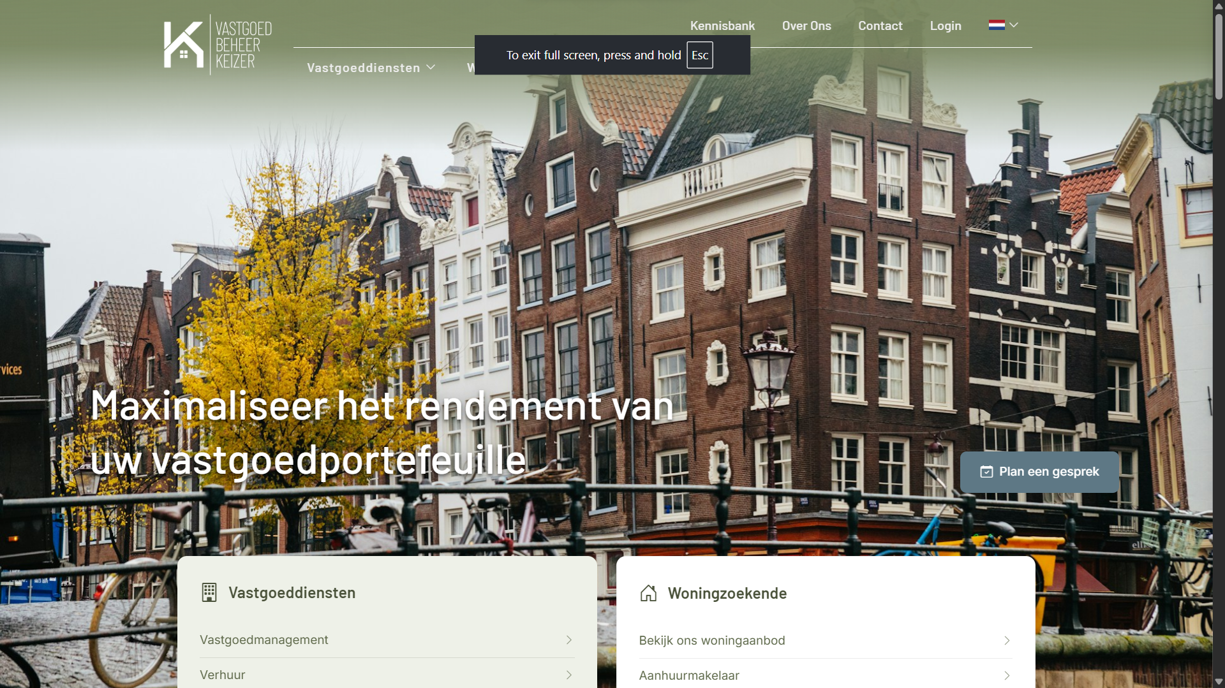Click the calendar icon in Plan een gesprek
This screenshot has height=688, width=1225.
click(x=986, y=472)
